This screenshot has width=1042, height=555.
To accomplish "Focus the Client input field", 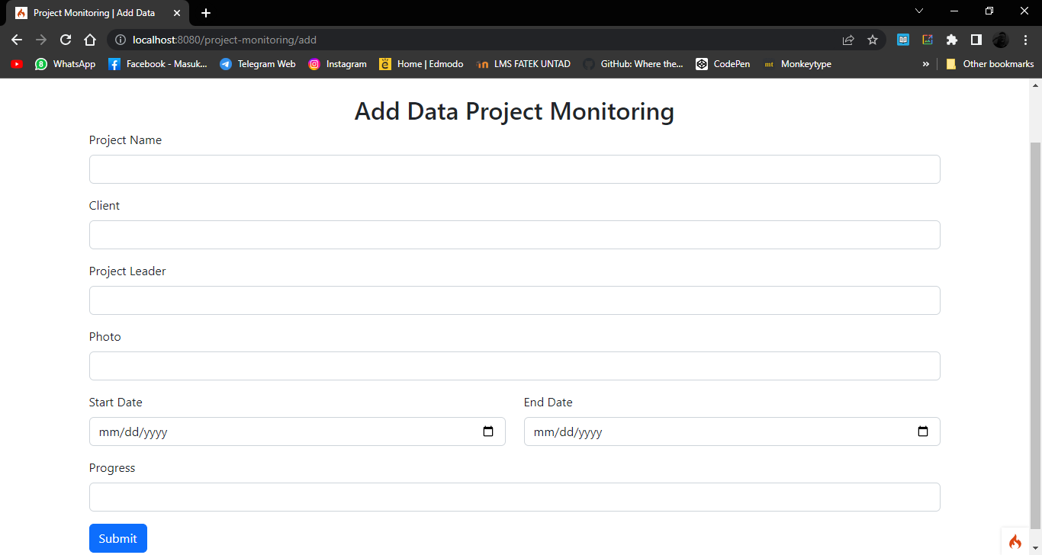I will (515, 235).
